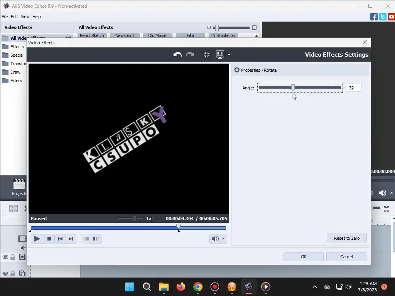Toggle lock on the effects track

(13, 257)
